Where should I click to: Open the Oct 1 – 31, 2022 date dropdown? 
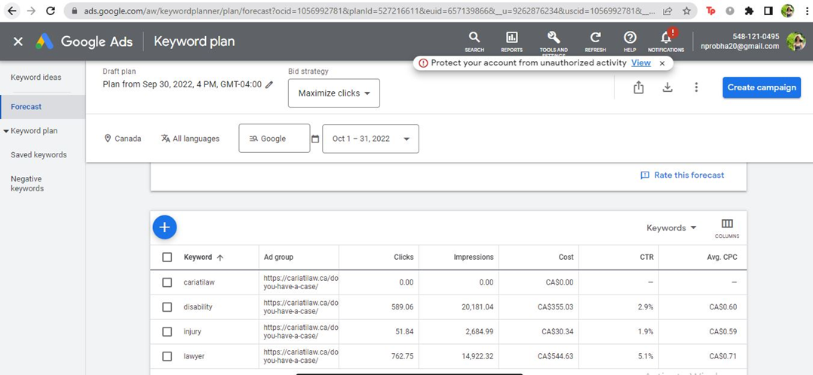pyautogui.click(x=371, y=139)
